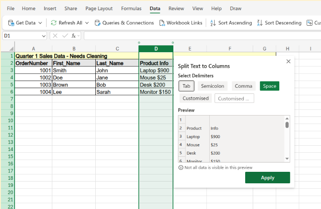321x209 pixels.
Task: Click the Get Data icon
Action: pyautogui.click(x=11, y=23)
